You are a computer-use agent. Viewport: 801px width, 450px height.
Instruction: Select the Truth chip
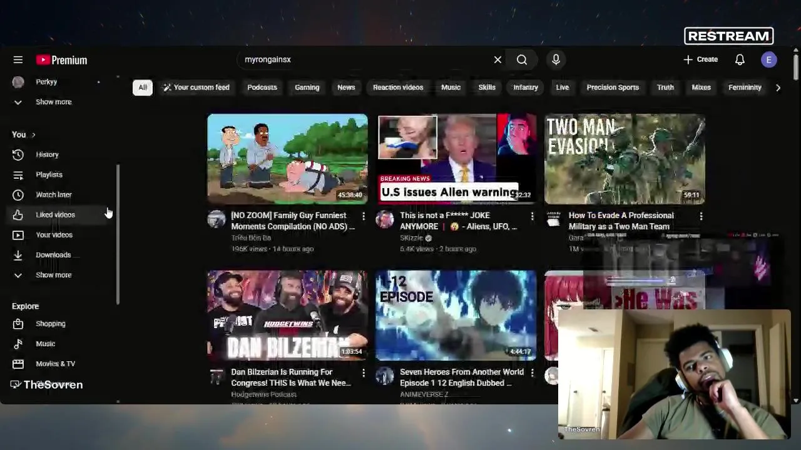tap(665, 87)
